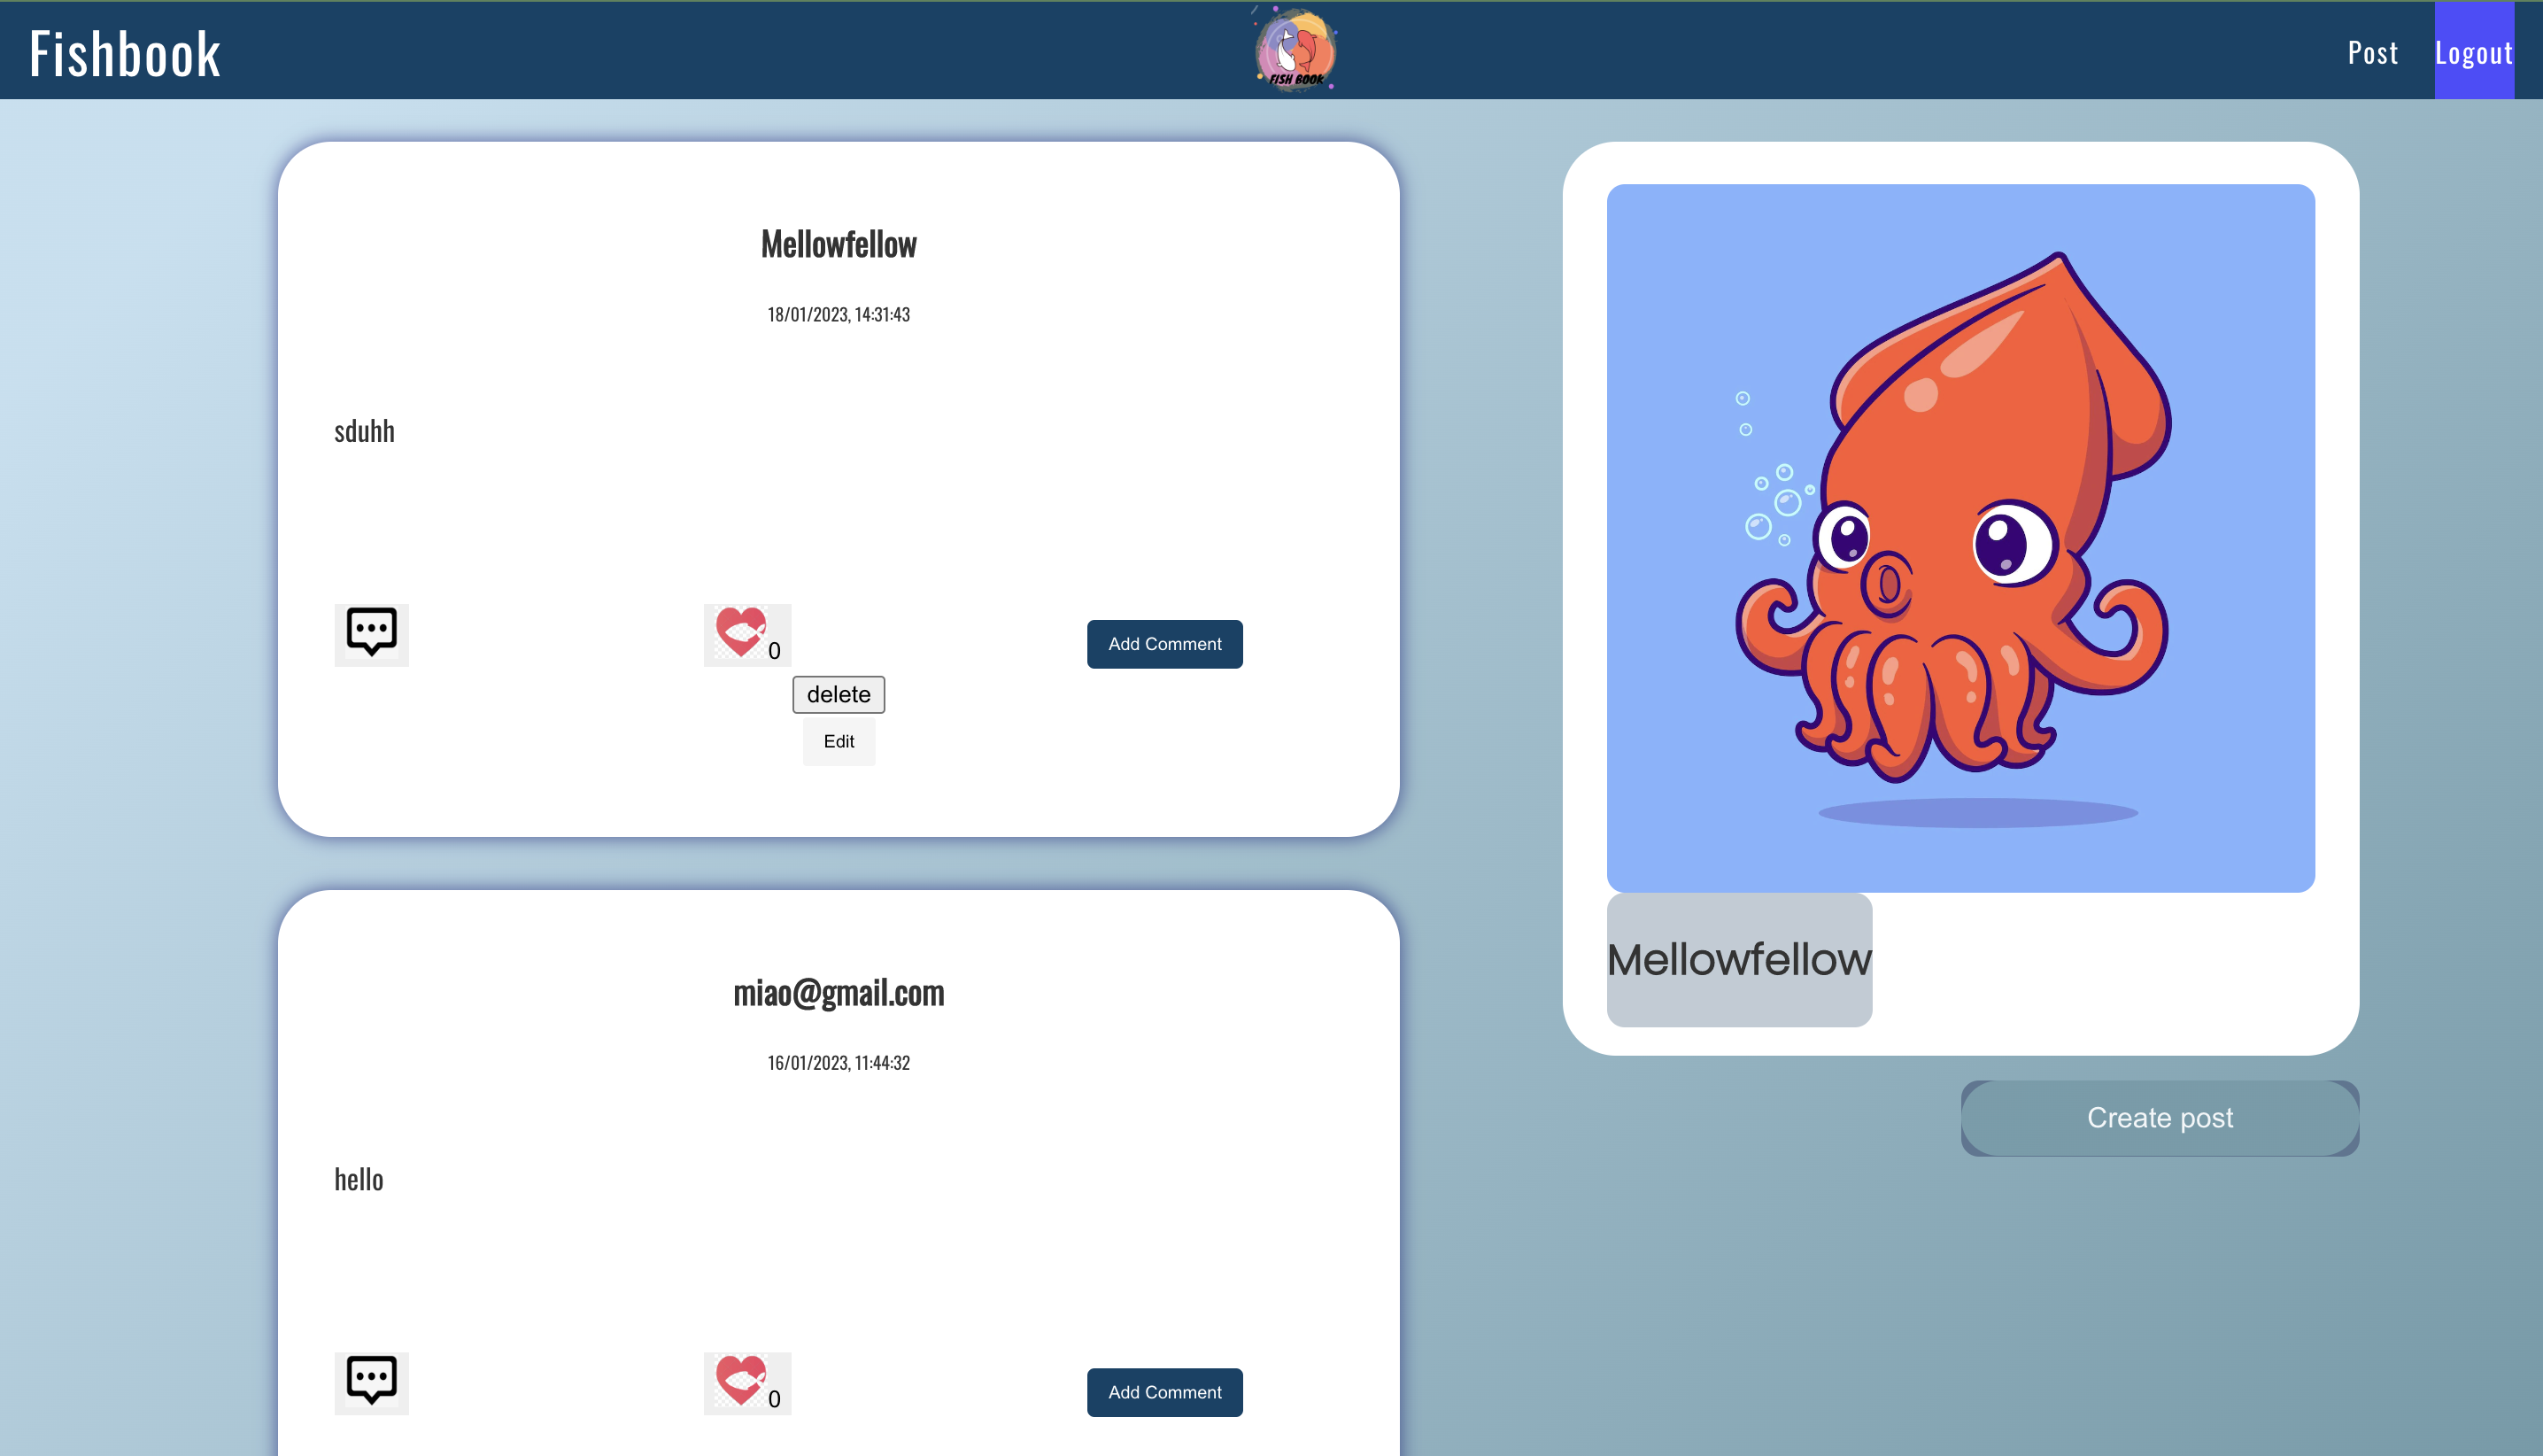Click the squid profile picture
The width and height of the screenshot is (2543, 1456).
[1960, 538]
